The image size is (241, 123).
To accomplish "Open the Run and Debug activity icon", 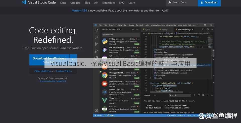I will [x=96, y=51].
